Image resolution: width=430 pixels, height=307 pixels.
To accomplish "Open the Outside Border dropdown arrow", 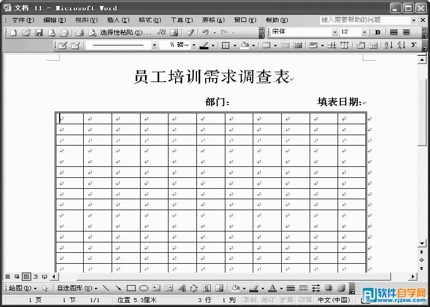I will [x=235, y=45].
